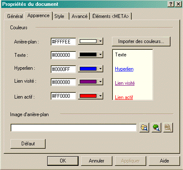Confirm with the OK button
This screenshot has height=170, width=183.
(x=63, y=161)
